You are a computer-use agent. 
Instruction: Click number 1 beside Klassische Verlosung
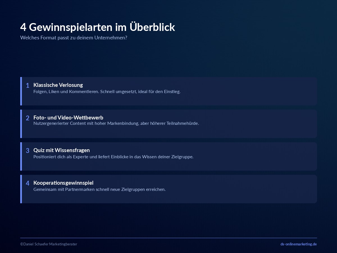28,85
